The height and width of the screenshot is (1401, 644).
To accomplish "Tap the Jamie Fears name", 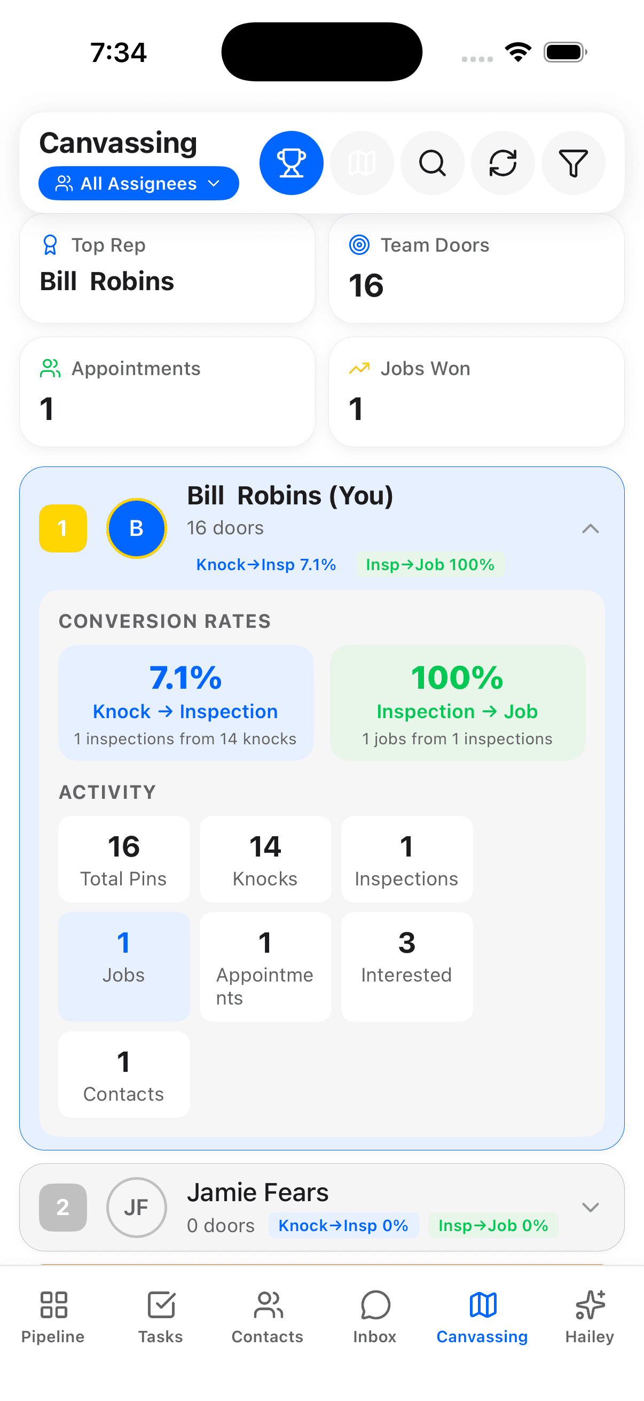I will tap(258, 1192).
